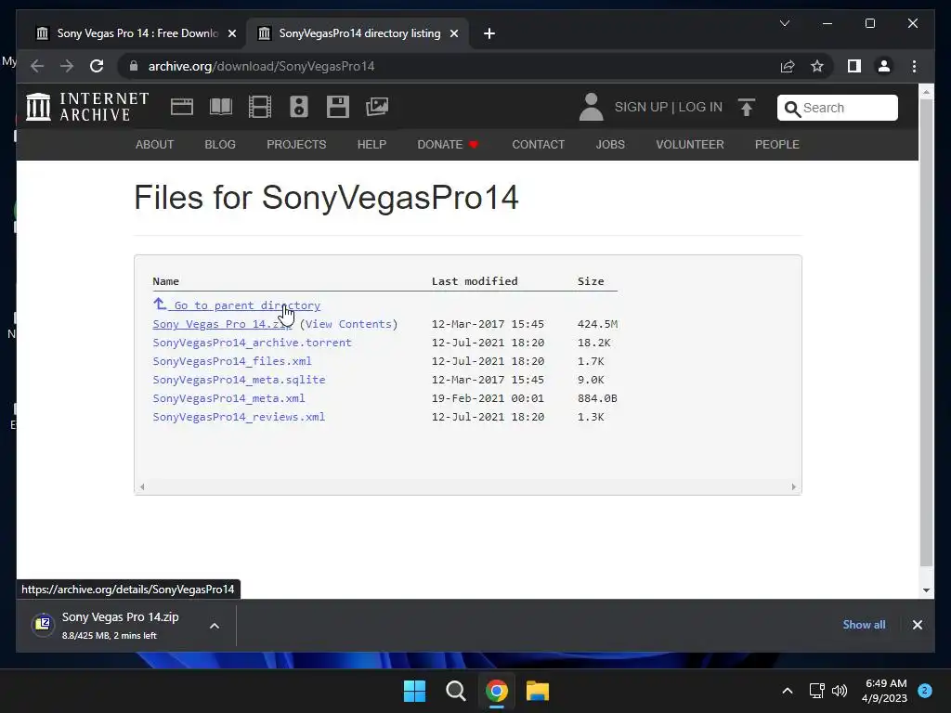
Task: Open SonyVegasPro14_meta.sqlite link
Action: point(239,380)
